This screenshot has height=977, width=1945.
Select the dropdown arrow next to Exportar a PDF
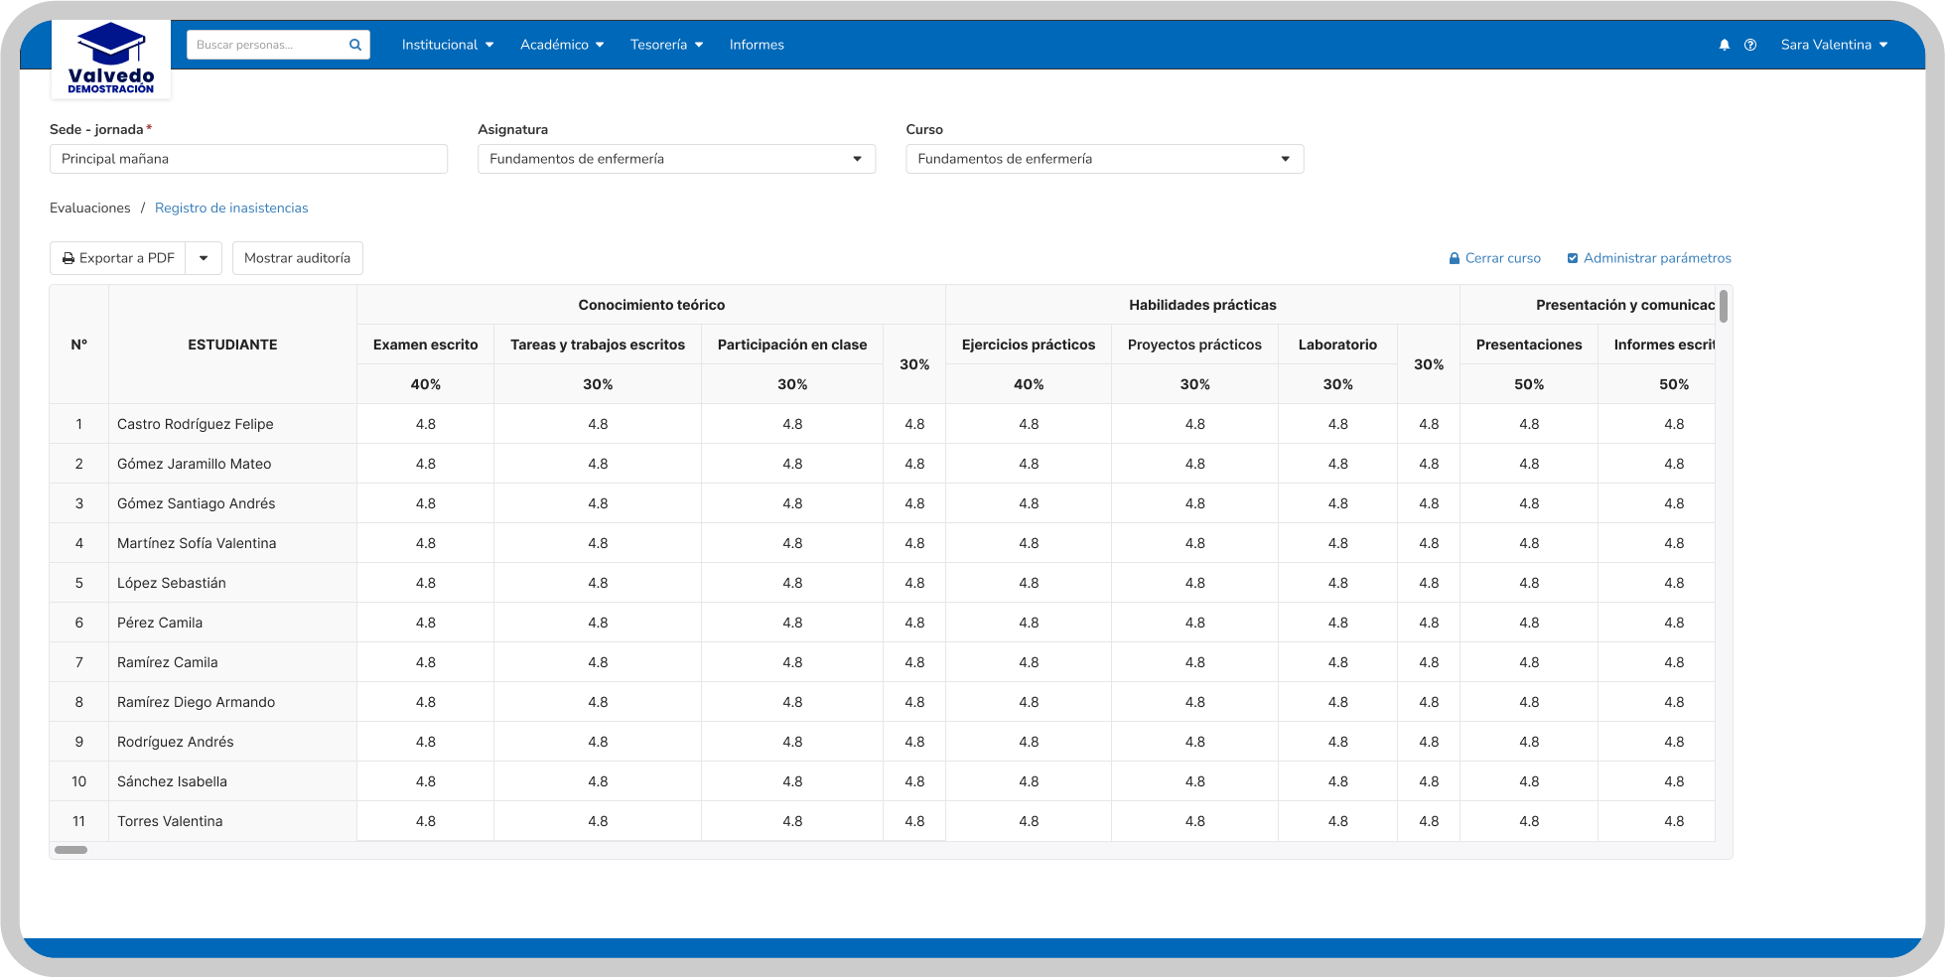(x=204, y=257)
